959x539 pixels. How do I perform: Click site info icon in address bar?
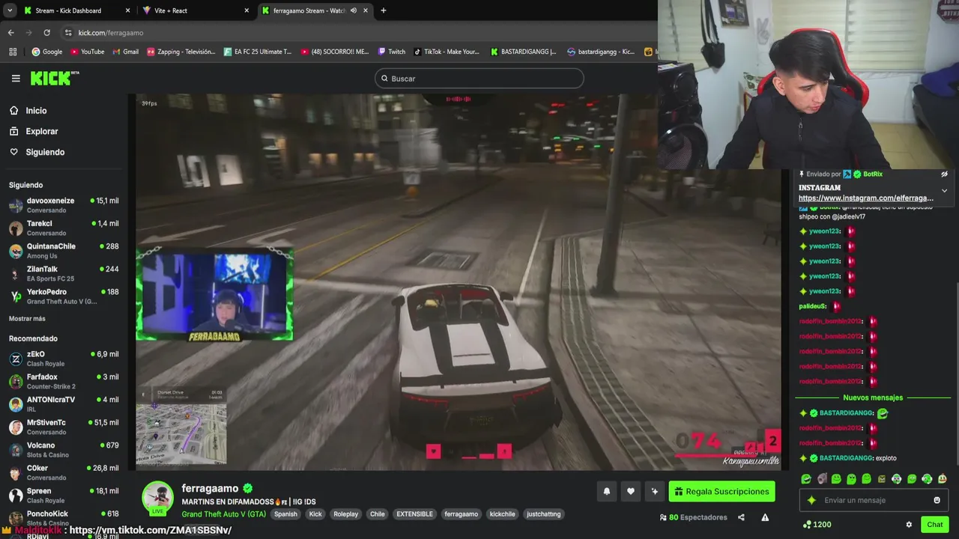coord(68,33)
